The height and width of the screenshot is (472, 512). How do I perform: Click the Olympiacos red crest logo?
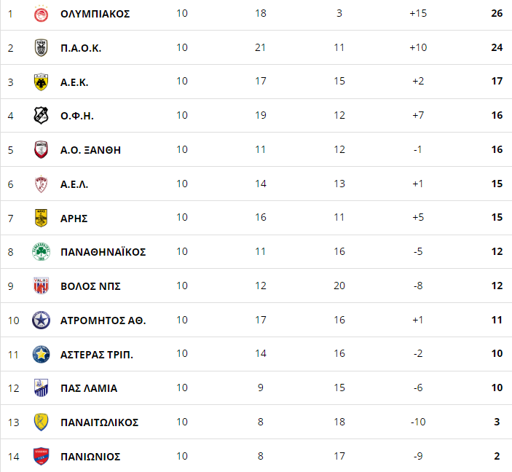[x=41, y=14]
